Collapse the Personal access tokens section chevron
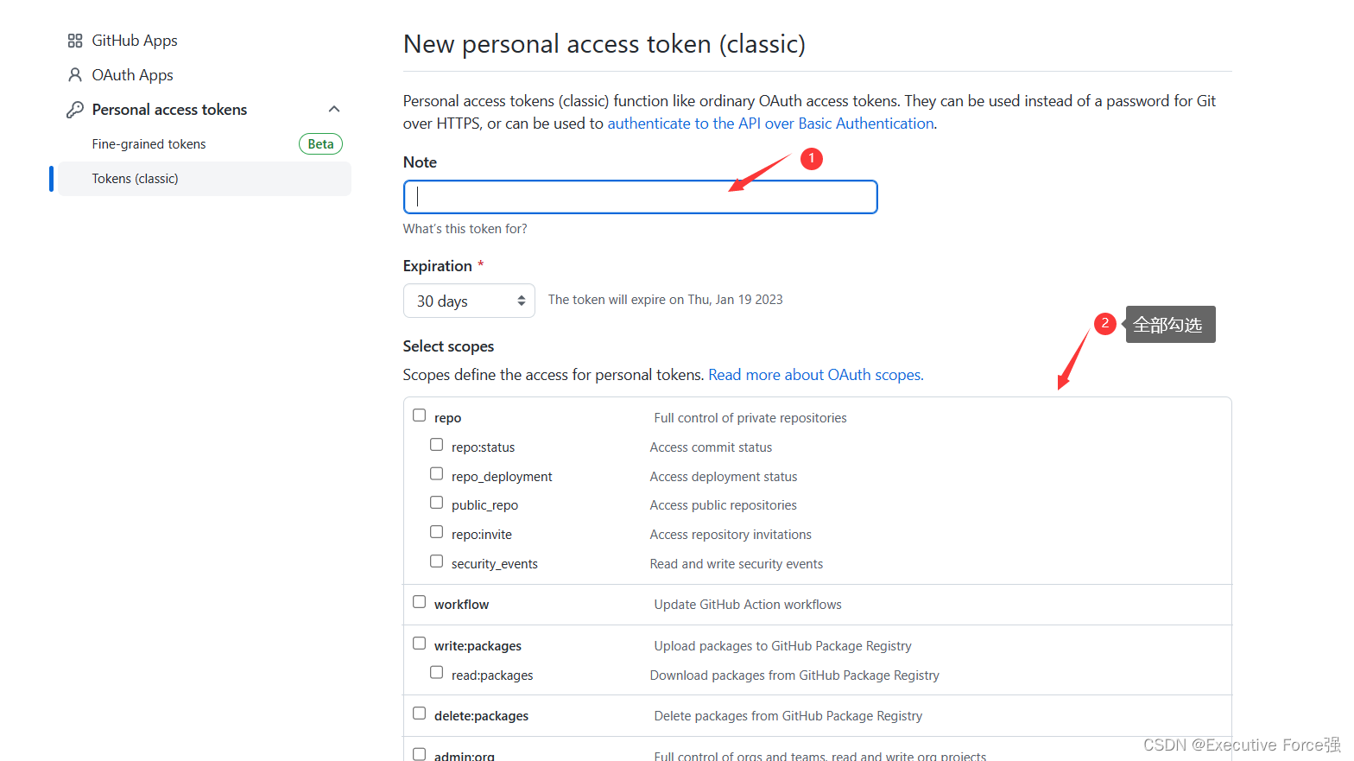 pos(334,109)
